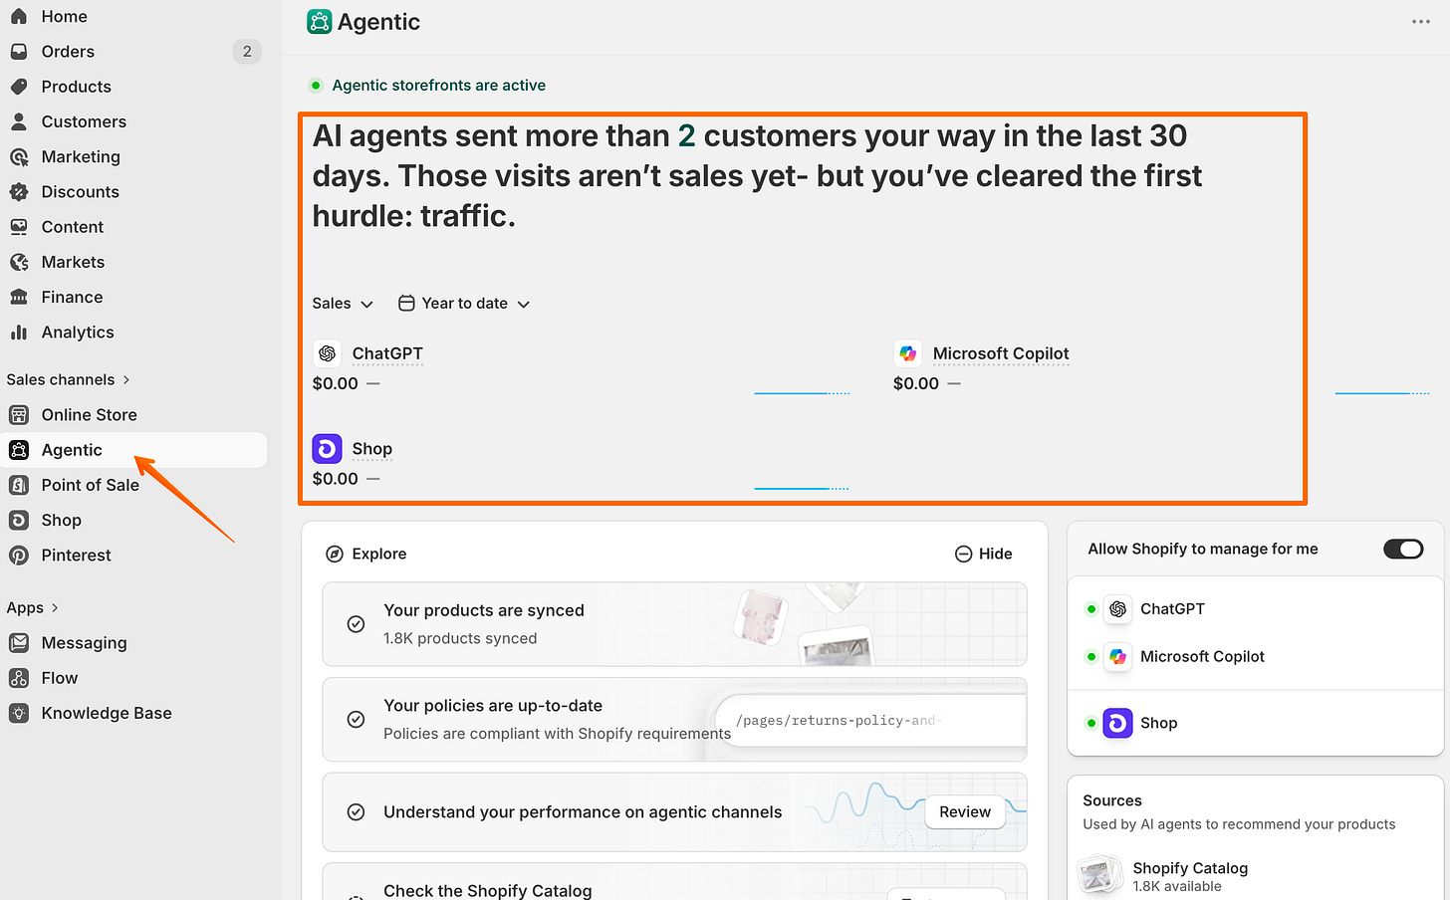Click Shop sales label link
Viewport: 1450px width, 900px height.
coord(372,449)
